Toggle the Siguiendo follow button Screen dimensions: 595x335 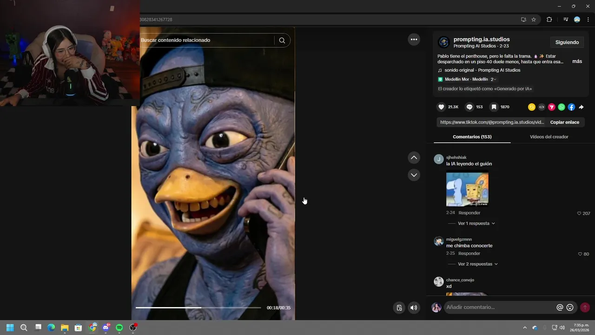[567, 42]
